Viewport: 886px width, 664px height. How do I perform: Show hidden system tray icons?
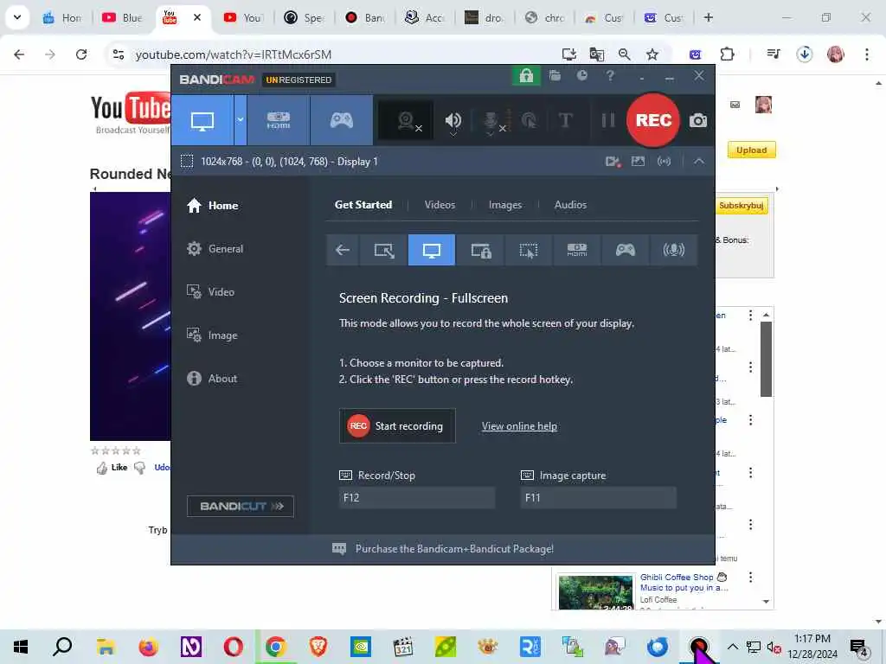[x=732, y=647]
